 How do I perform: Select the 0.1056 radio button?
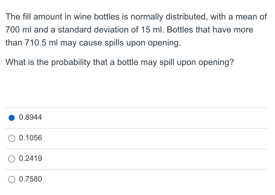coord(12,138)
